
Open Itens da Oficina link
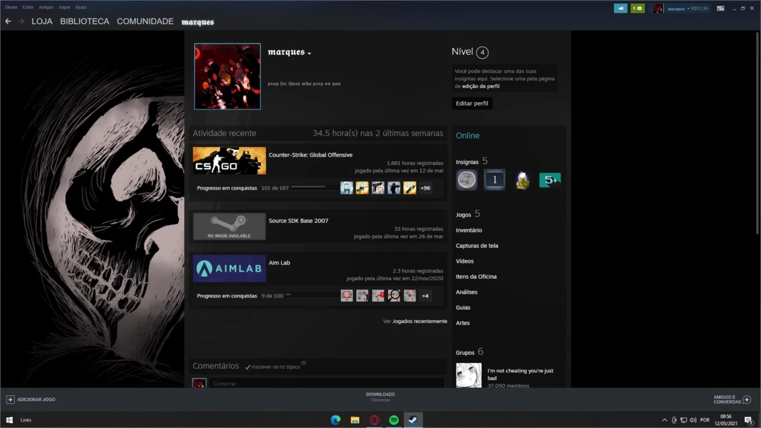click(x=476, y=276)
